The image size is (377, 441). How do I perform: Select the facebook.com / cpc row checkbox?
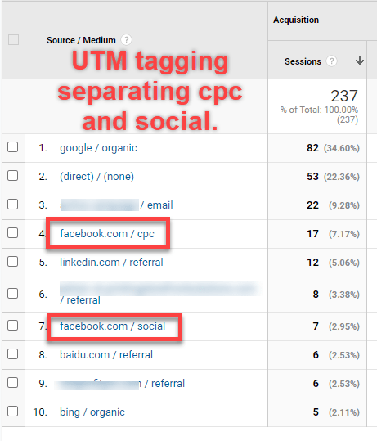13,233
